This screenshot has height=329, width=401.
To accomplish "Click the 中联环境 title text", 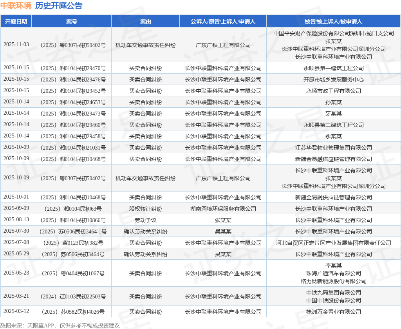I will pos(16,5).
